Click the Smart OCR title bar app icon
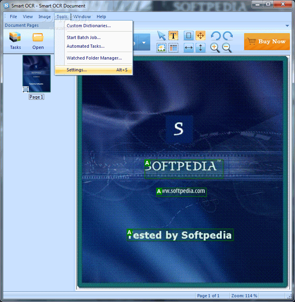The width and height of the screenshot is (295, 302). pos(6,6)
